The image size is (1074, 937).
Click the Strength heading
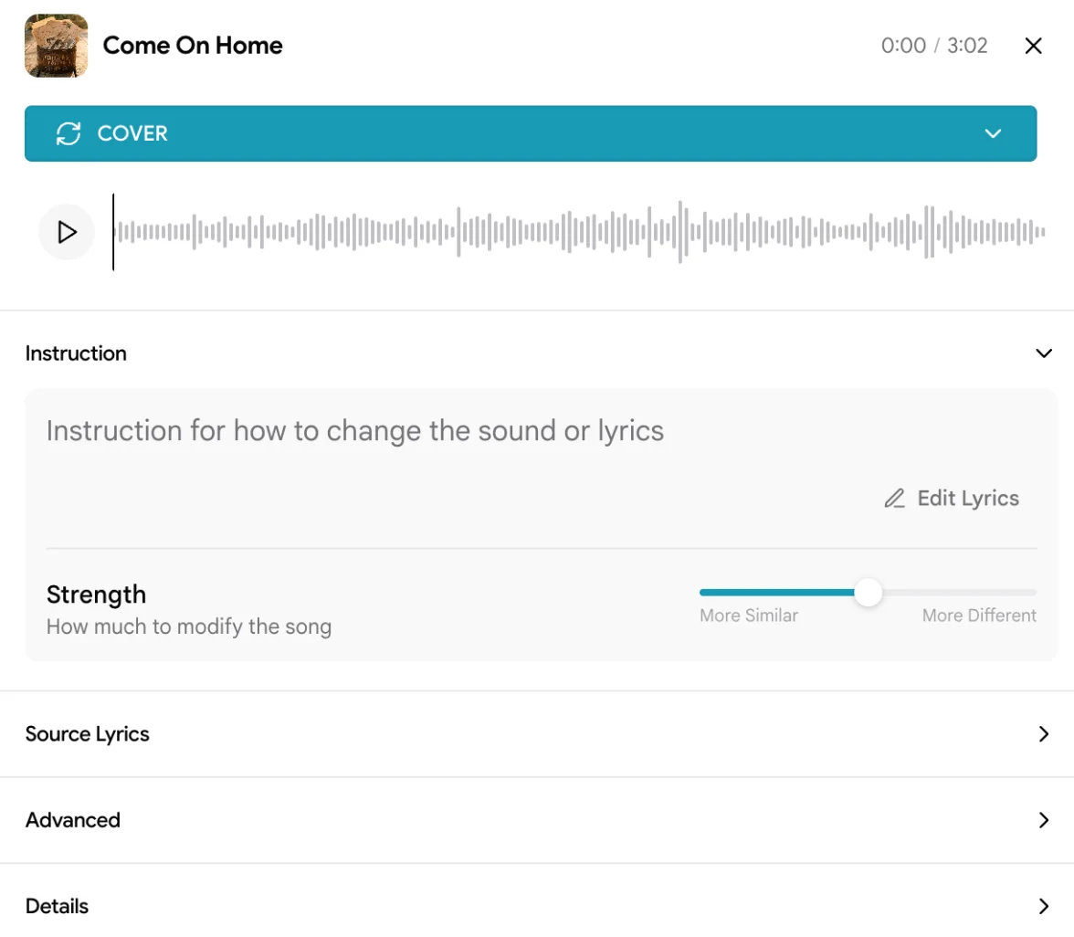[x=97, y=595]
